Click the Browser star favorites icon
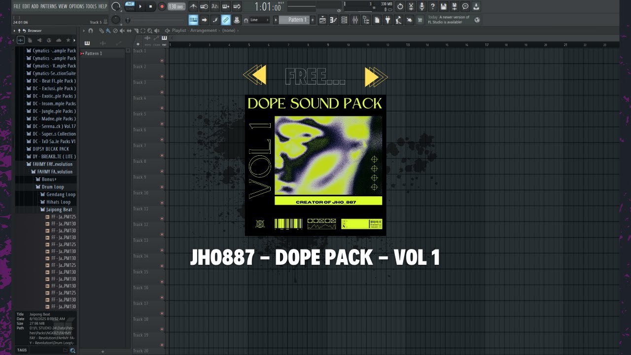This screenshot has width=631, height=355. click(68, 40)
